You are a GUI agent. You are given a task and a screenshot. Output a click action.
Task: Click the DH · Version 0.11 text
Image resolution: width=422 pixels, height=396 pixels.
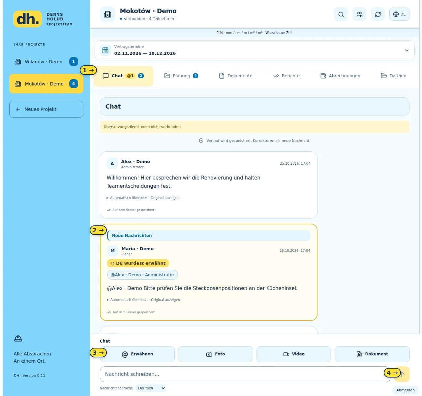click(29, 376)
